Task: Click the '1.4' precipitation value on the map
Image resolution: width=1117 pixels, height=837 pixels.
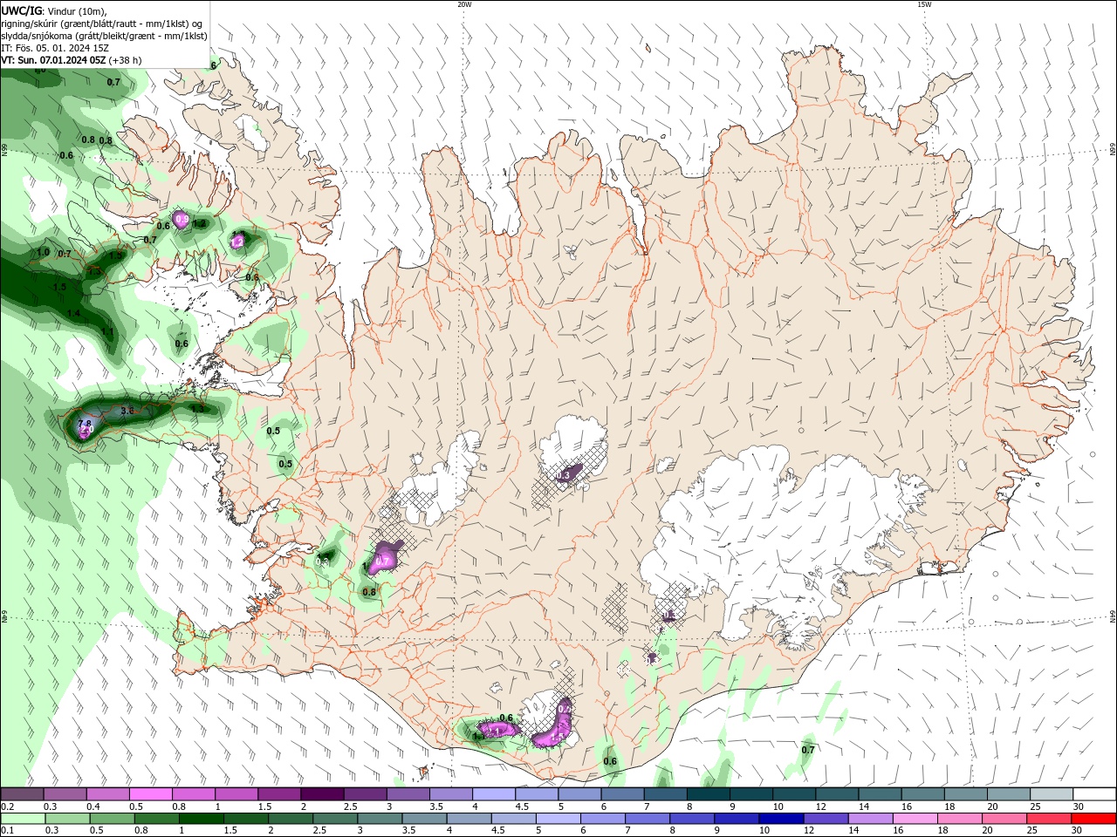Action: point(73,313)
